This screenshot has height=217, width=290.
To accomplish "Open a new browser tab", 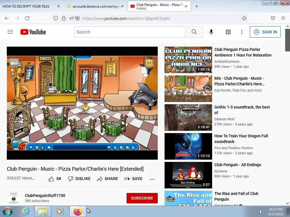I will pos(197,6).
